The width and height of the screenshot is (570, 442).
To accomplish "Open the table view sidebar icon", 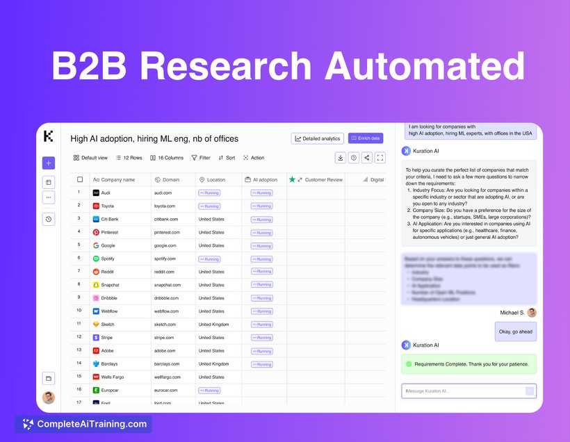I will pos(49,183).
